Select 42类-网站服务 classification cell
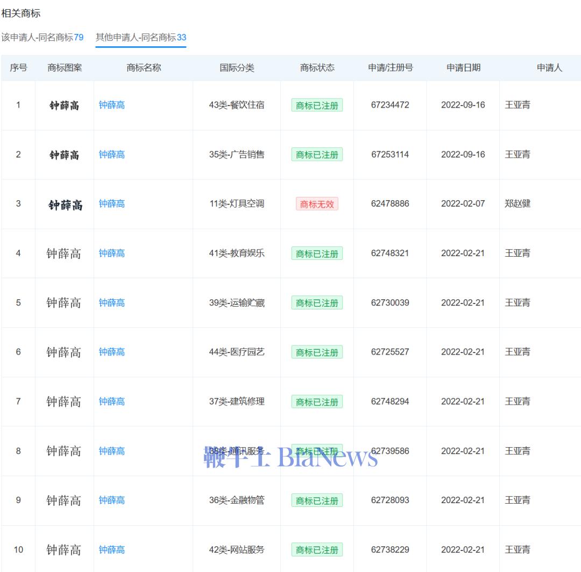Image resolution: width=581 pixels, height=572 pixels. coord(237,550)
